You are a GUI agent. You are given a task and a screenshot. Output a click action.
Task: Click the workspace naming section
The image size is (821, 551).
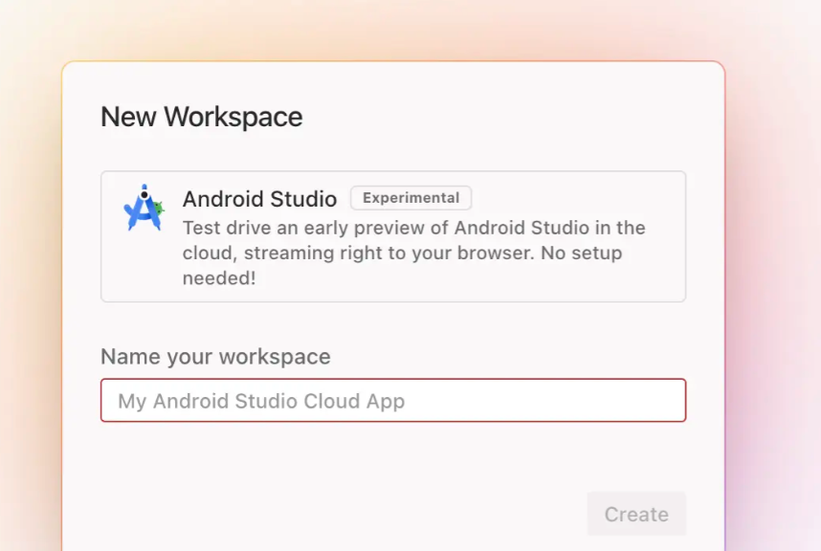pyautogui.click(x=392, y=381)
